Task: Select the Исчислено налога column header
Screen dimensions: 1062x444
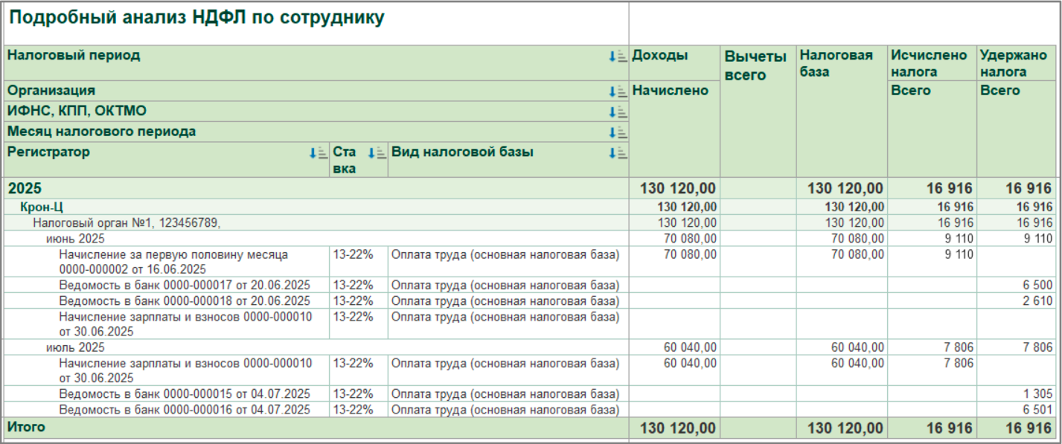Action: [933, 62]
